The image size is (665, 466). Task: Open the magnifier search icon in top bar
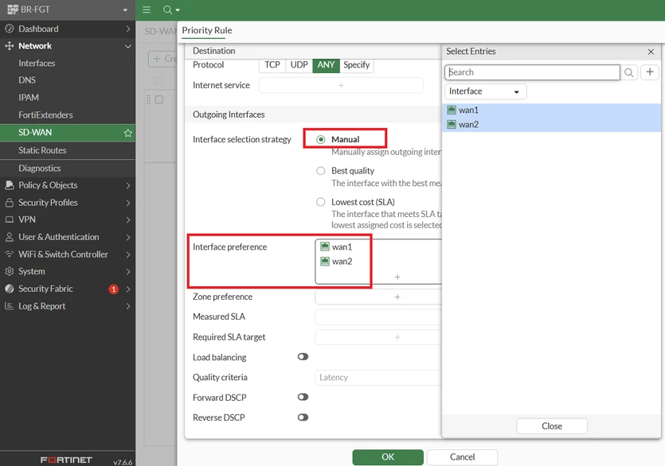[x=168, y=10]
